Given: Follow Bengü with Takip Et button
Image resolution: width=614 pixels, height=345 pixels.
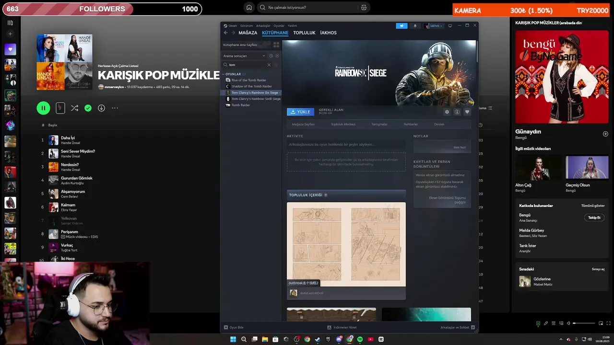Looking at the screenshot, I should coord(594,218).
